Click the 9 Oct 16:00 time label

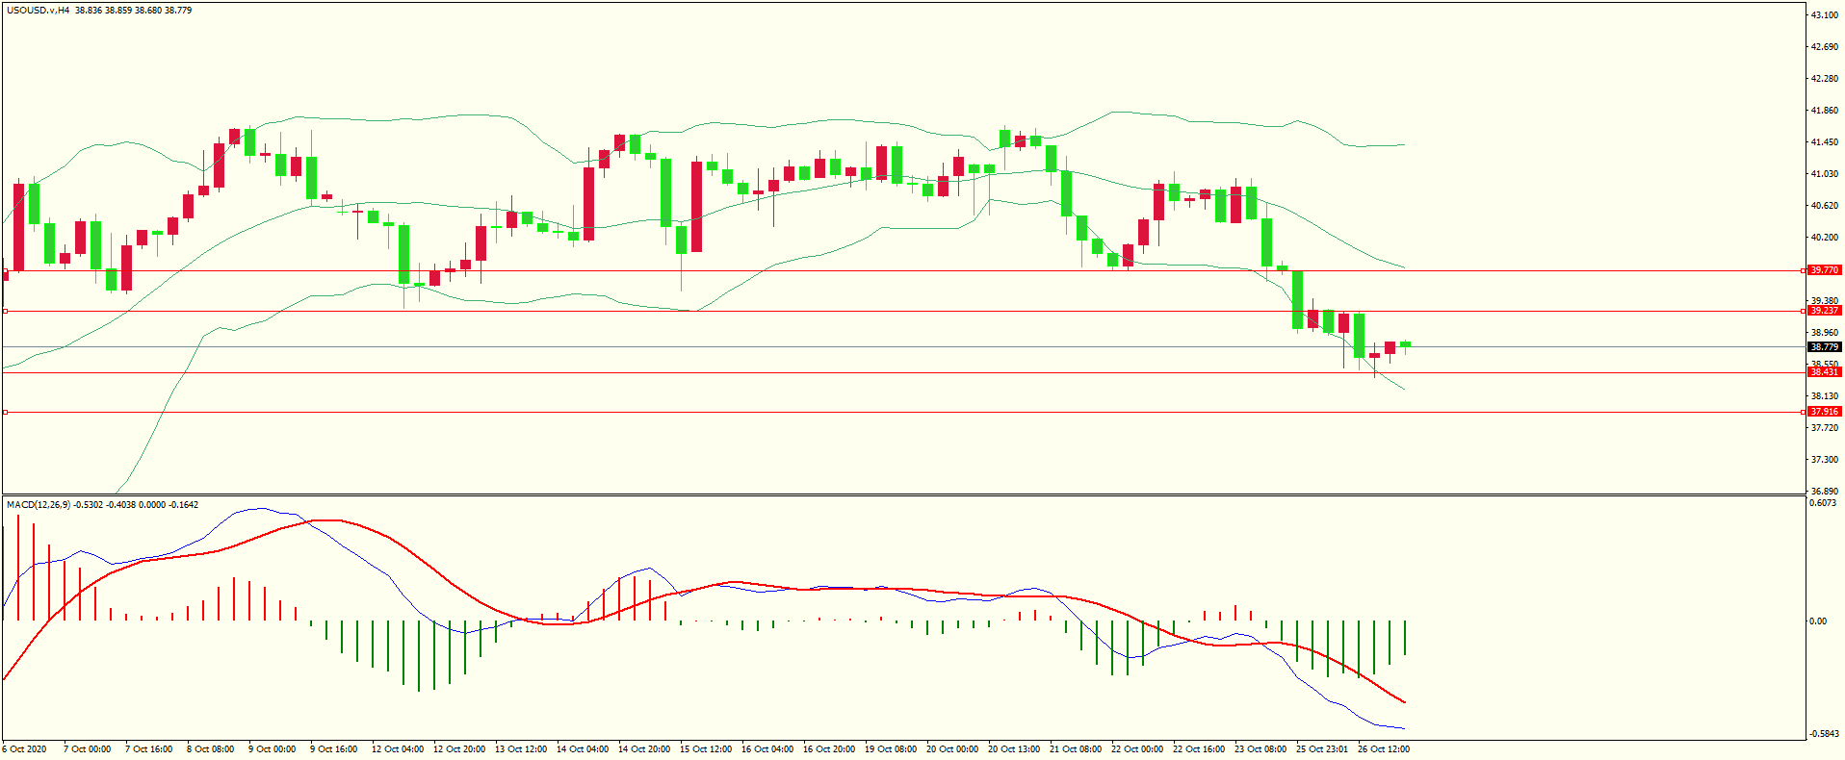tap(334, 749)
